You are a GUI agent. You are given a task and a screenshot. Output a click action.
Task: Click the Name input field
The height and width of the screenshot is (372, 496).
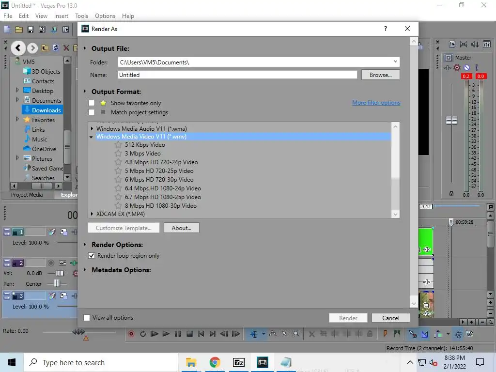coord(237,75)
